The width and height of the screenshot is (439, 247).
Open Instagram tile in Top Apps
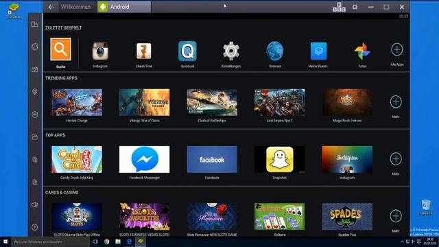click(x=347, y=159)
